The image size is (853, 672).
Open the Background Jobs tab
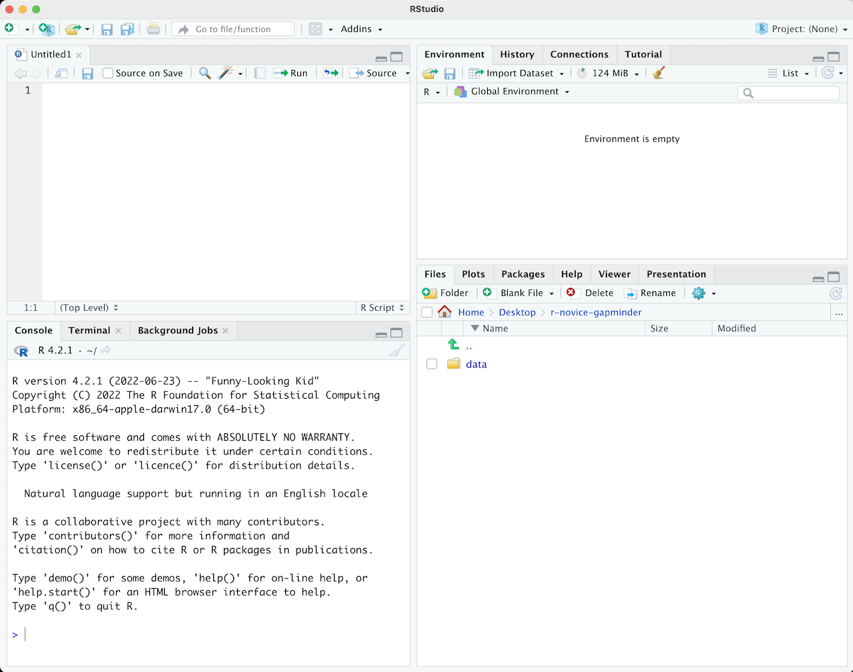click(178, 330)
